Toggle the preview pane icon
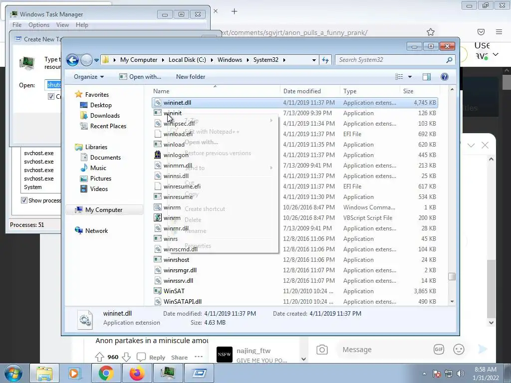The height and width of the screenshot is (383, 511). [x=427, y=77]
